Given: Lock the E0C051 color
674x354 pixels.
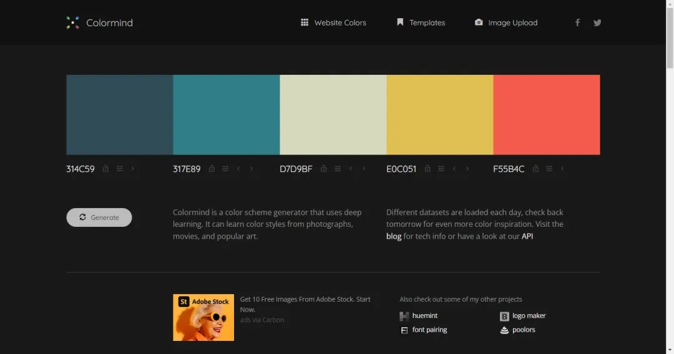Looking at the screenshot, I should 427,169.
